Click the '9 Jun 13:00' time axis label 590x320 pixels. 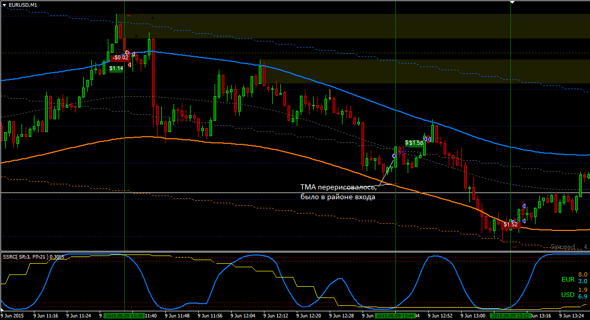473,316
